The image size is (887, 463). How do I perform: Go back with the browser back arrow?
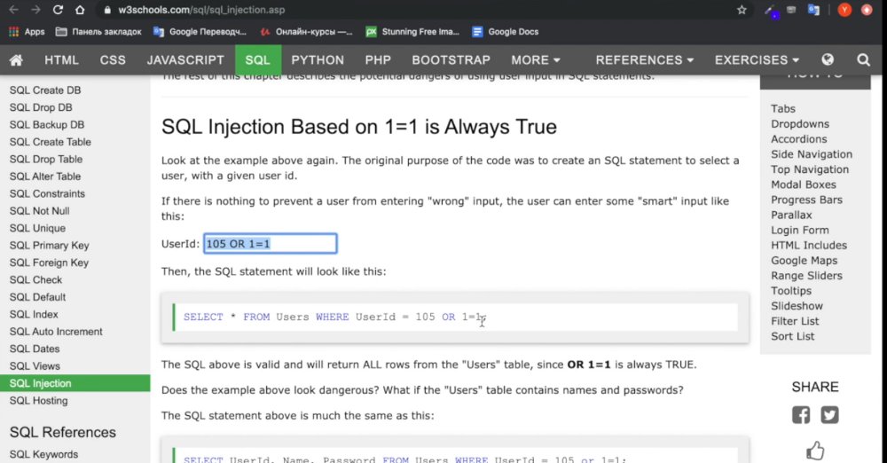coord(13,10)
